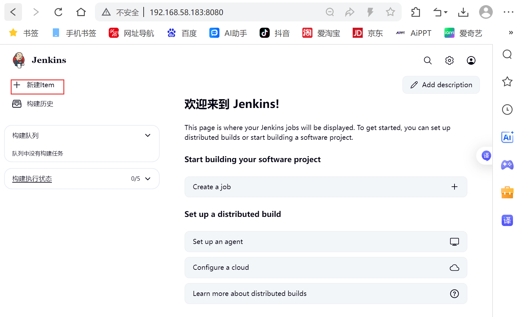This screenshot has height=317, width=518.
Task: Open the 爱奇艺 bookmark
Action: 463,33
